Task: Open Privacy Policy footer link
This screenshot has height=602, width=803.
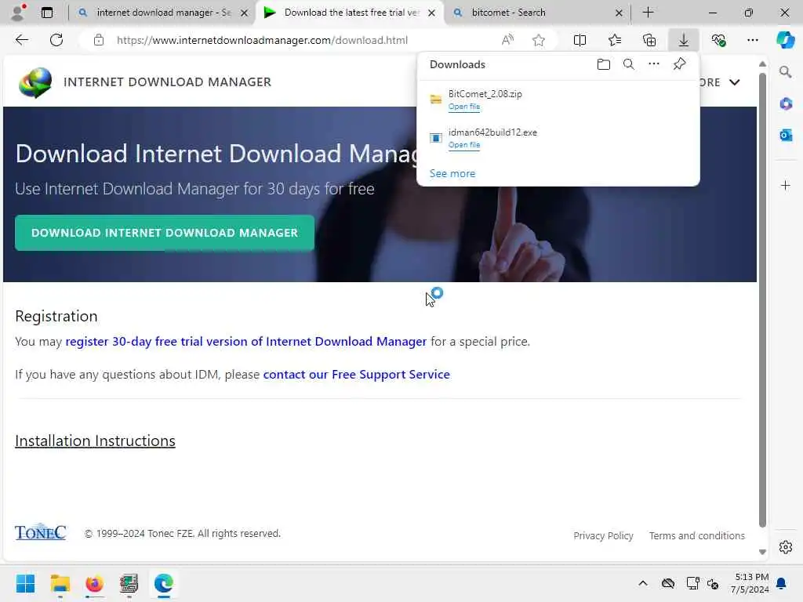Action: [x=603, y=535]
